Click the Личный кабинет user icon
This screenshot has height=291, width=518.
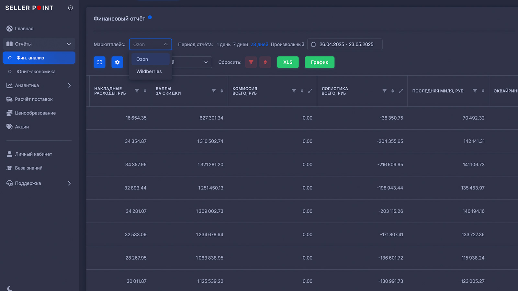(9, 154)
